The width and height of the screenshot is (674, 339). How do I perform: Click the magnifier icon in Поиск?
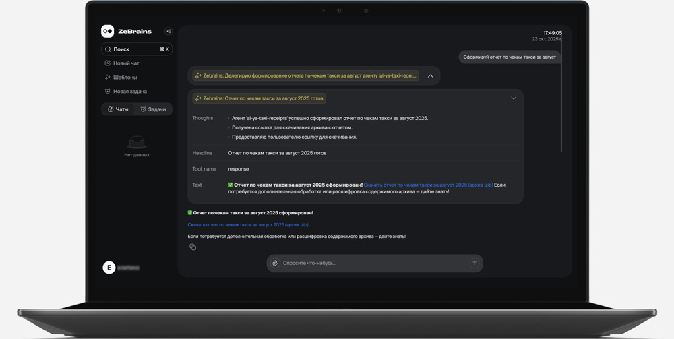pos(108,49)
